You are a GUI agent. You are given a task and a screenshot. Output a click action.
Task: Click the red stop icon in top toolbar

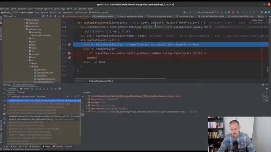(x=233, y=12)
